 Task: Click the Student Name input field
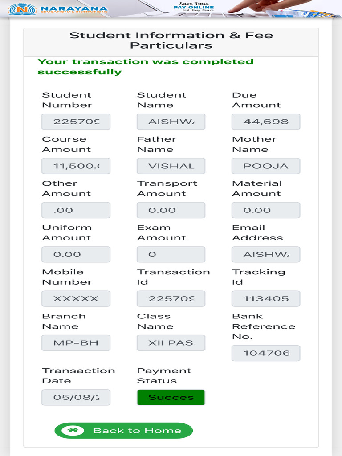171,122
